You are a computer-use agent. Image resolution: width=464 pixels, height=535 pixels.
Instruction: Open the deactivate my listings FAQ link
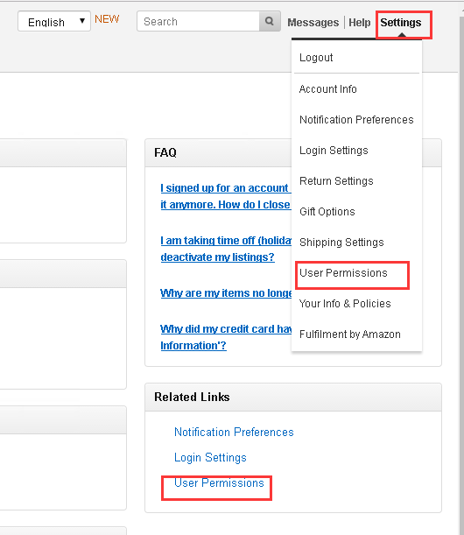pyautogui.click(x=218, y=257)
